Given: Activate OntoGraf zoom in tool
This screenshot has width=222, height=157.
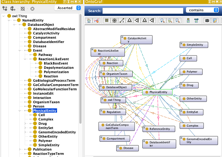Looking at the screenshot, I should click(162, 20).
